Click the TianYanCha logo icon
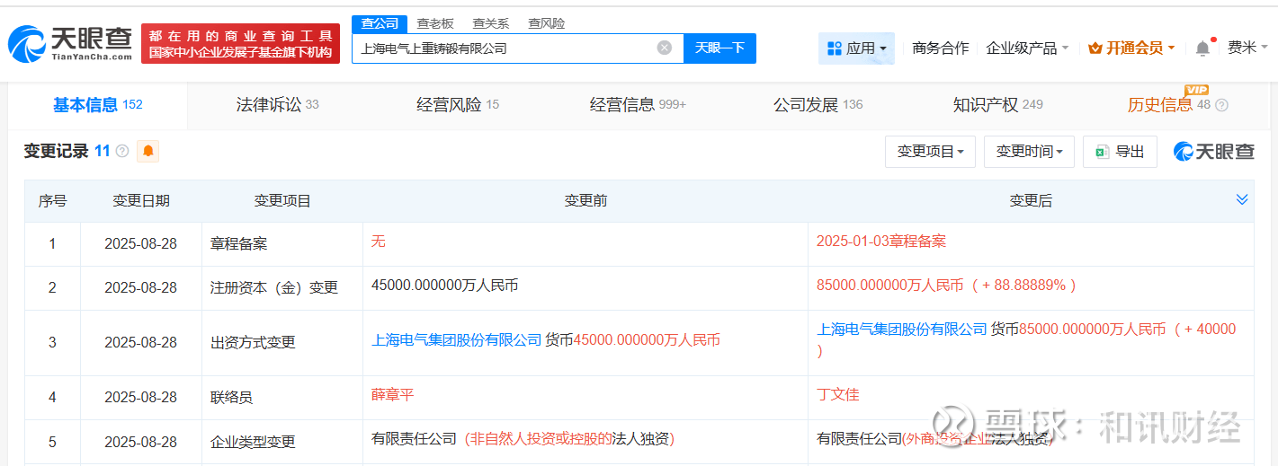 pyautogui.click(x=27, y=44)
